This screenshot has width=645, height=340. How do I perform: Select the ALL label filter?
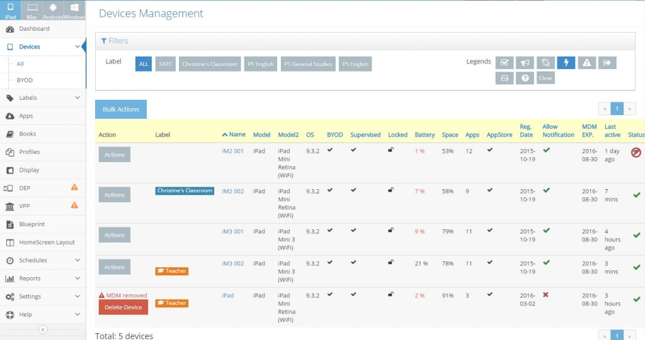click(144, 64)
